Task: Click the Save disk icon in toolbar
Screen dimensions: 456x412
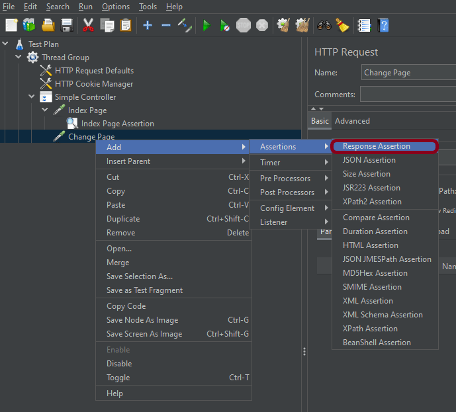Action: pos(67,25)
